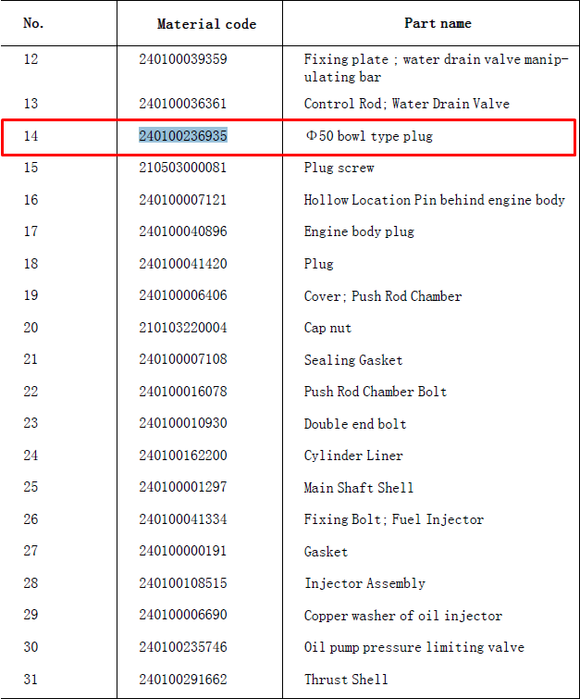Viewport: 580px width, 699px height.
Task: Select the Cap nut part name
Action: pyautogui.click(x=327, y=328)
